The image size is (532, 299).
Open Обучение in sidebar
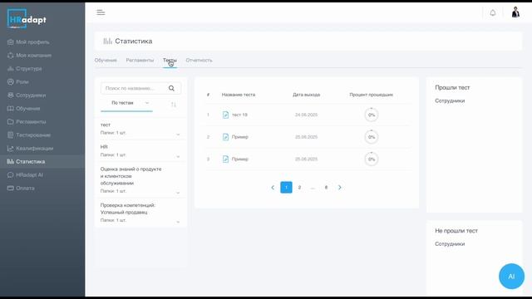pyautogui.click(x=24, y=109)
